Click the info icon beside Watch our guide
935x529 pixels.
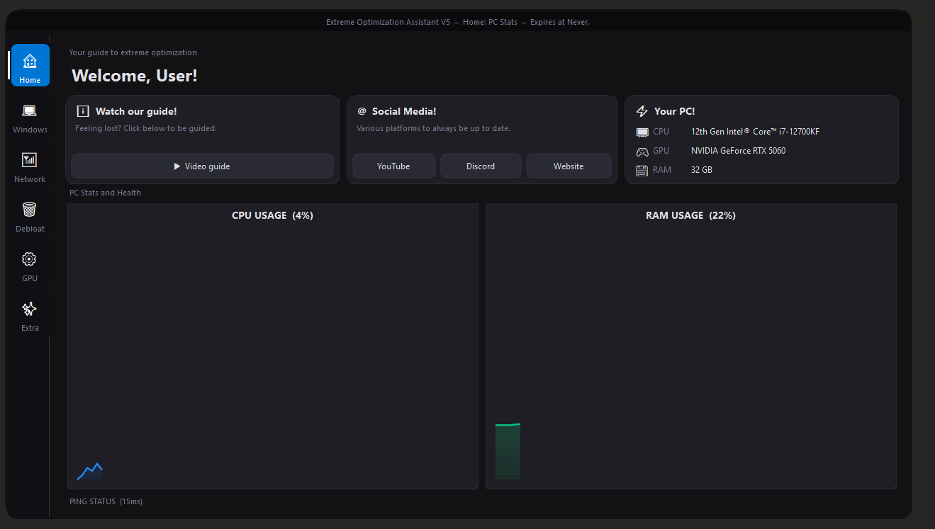coord(83,111)
